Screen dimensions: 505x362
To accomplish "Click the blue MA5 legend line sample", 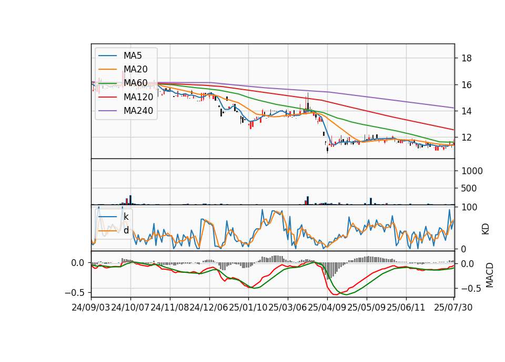I will point(108,56).
